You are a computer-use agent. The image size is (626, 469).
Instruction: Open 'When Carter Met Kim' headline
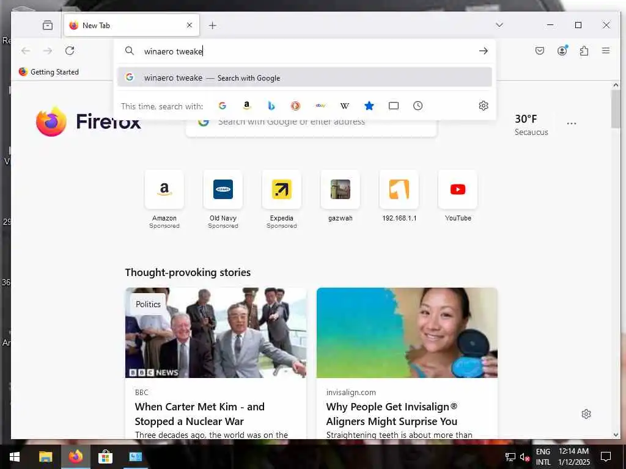coord(200,414)
